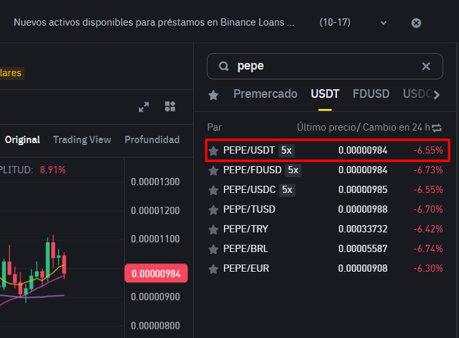Screen dimensions: 459x338
Task: Expand the announcement banner dropdown chevron
Action: [383, 23]
